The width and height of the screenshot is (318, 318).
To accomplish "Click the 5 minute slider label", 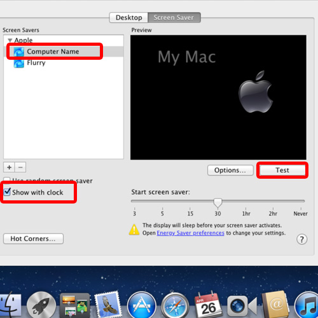I will pyautogui.click(x=162, y=214).
